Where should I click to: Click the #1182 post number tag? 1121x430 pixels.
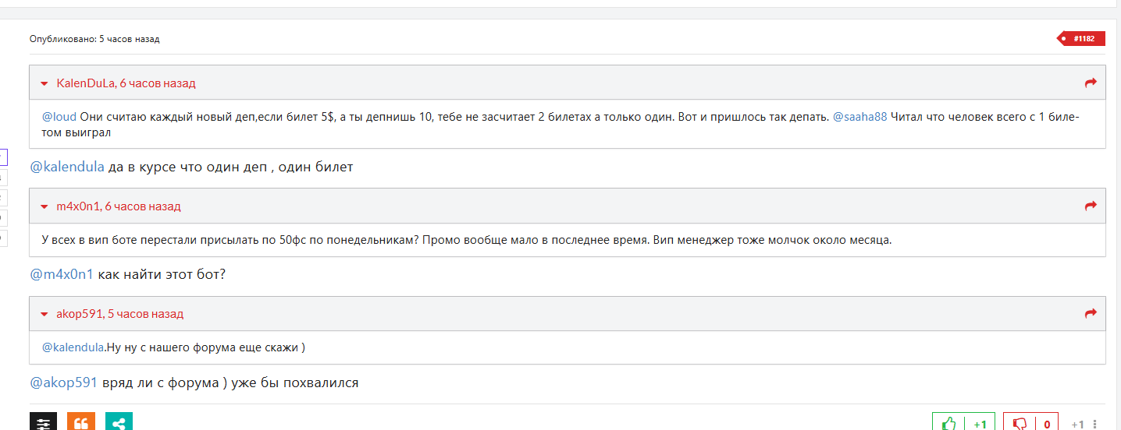tap(1083, 38)
